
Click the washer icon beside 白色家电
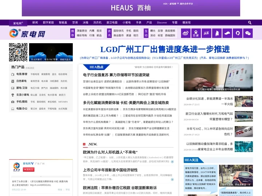tap(13, 81)
